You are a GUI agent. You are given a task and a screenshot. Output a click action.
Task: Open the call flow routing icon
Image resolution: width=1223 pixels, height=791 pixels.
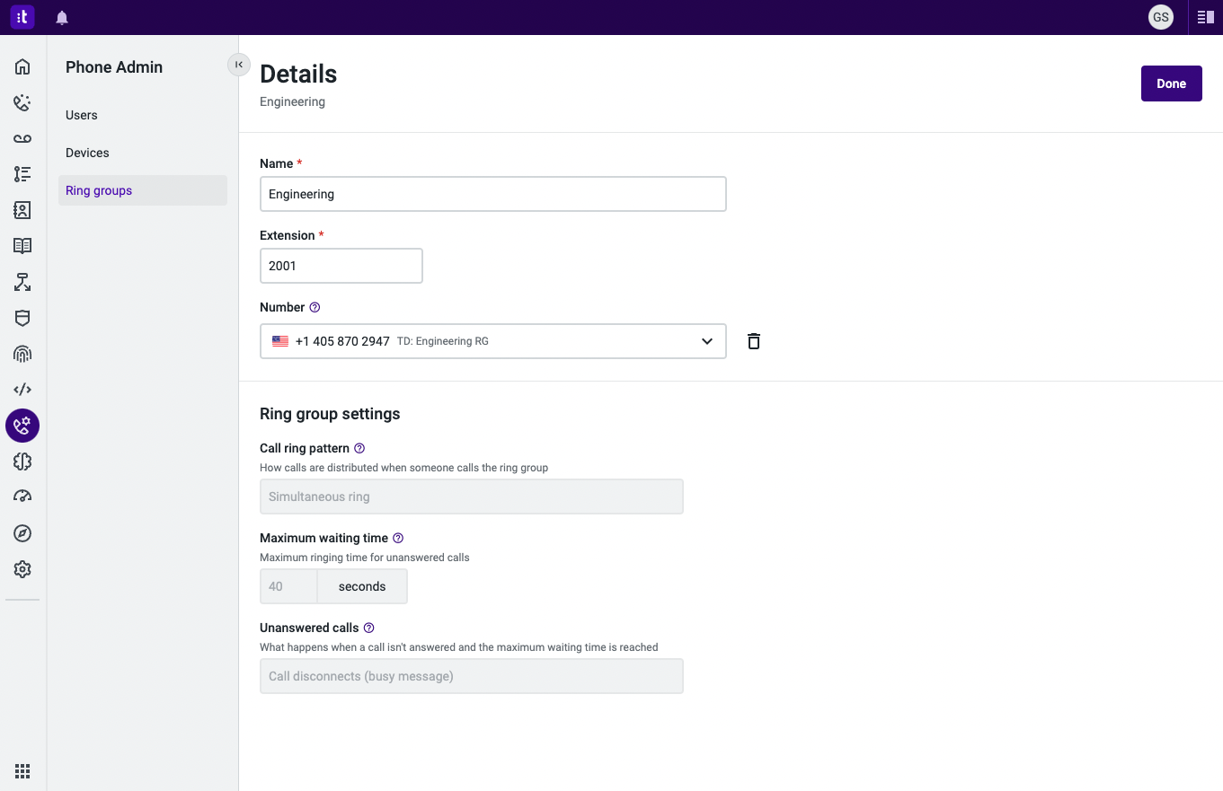[x=22, y=282]
